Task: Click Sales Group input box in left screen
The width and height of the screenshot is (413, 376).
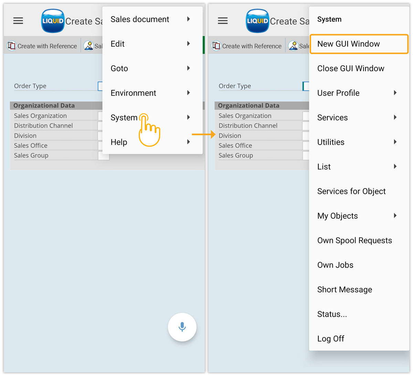Action: pos(104,156)
